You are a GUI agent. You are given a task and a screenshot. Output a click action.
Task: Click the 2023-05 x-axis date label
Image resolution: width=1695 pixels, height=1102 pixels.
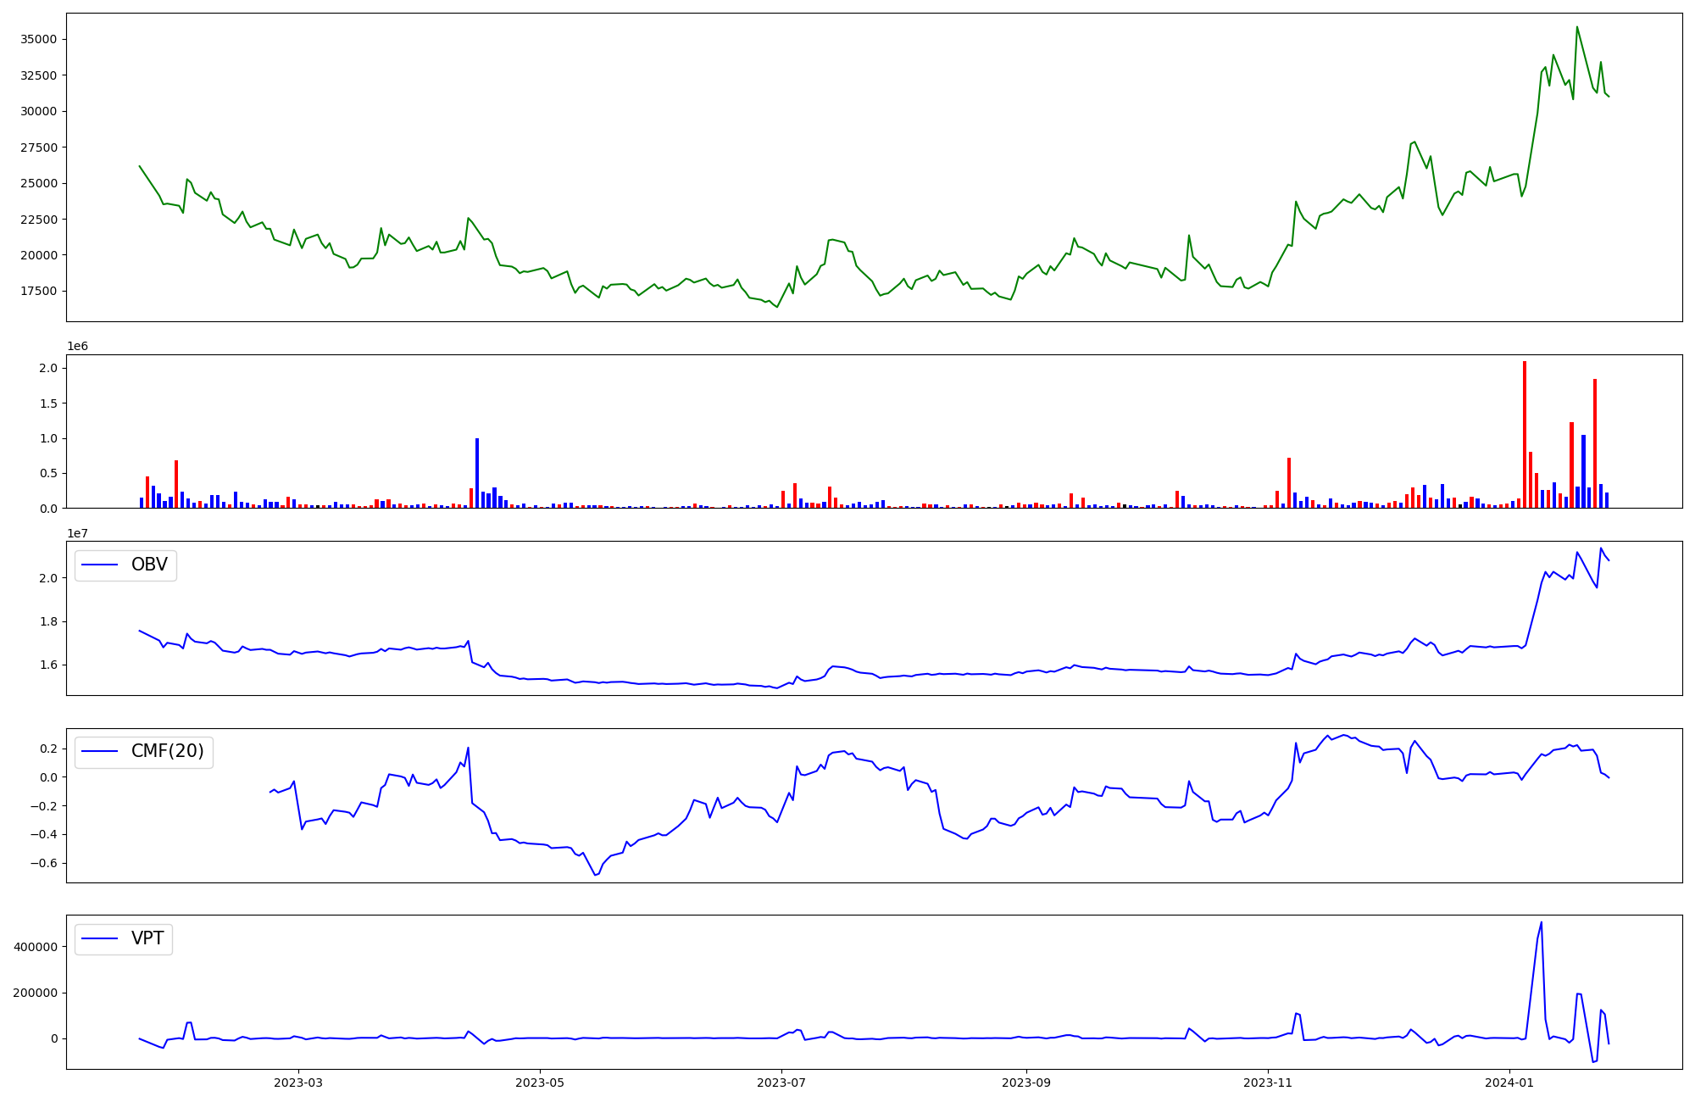[540, 1083]
